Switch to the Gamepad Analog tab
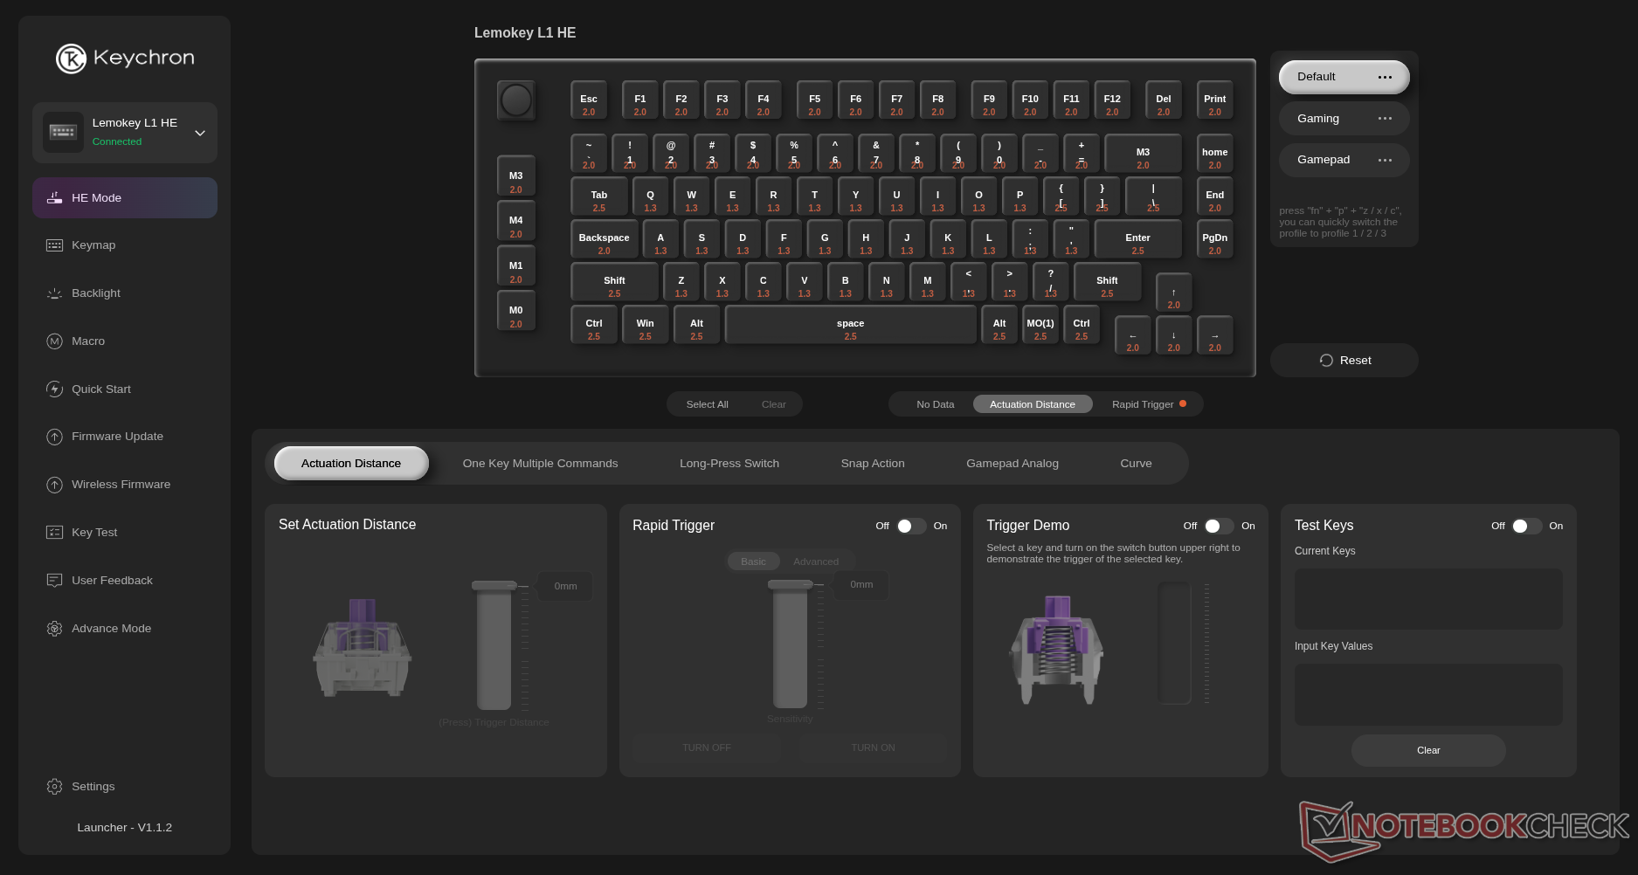 pos(1012,464)
